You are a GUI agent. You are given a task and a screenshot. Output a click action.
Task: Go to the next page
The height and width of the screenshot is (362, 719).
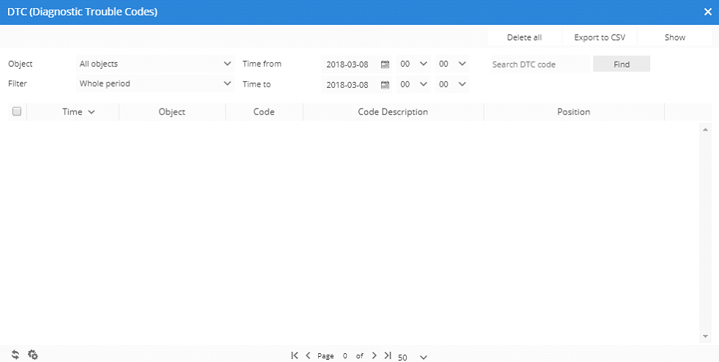pos(374,355)
